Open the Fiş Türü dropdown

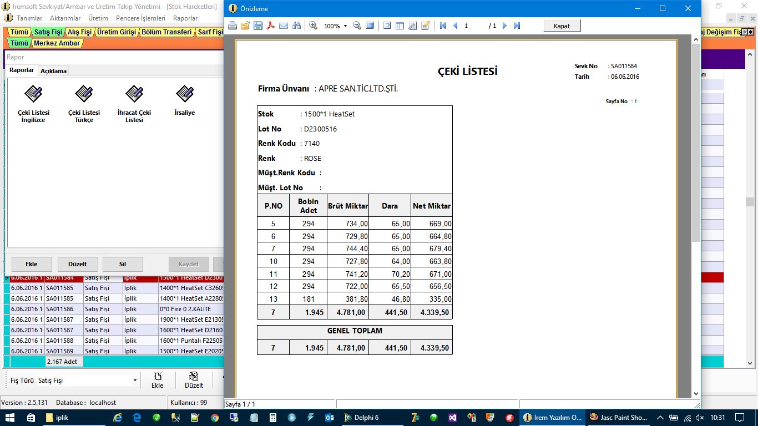click(135, 381)
